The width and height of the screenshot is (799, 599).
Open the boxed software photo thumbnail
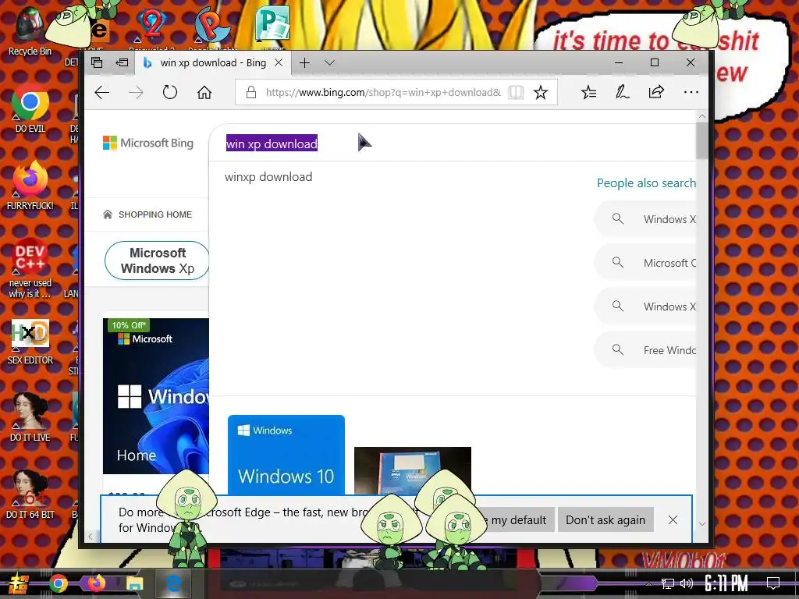click(413, 471)
